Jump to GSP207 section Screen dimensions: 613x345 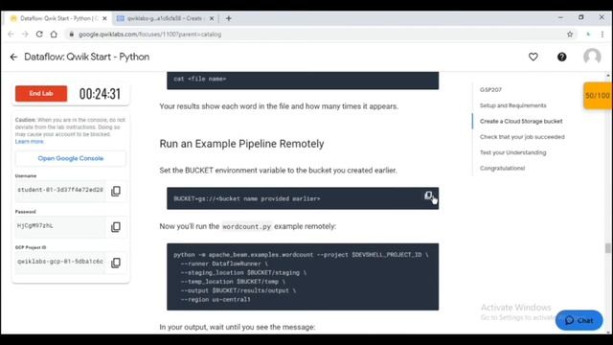pyautogui.click(x=490, y=89)
